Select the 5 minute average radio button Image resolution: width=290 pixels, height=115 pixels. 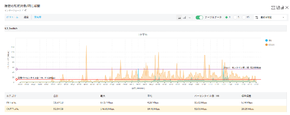(x=235, y=17)
